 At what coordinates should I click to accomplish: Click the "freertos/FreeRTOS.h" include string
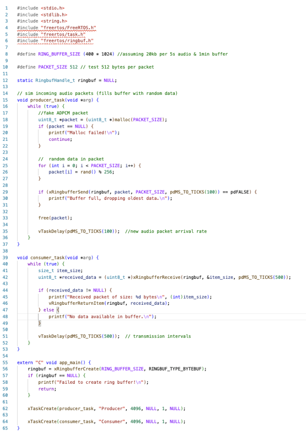(x=68, y=28)
